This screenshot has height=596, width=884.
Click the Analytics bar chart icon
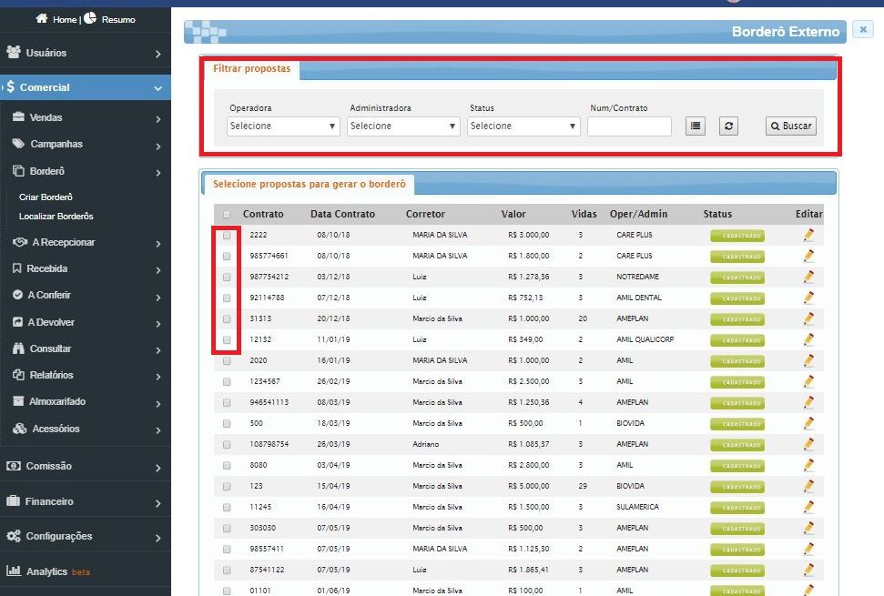(x=14, y=571)
